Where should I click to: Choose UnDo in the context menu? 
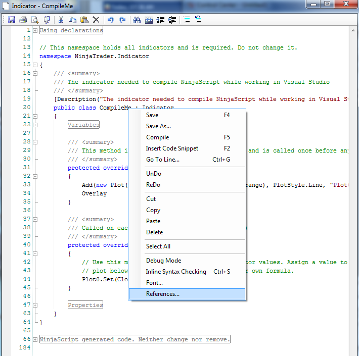point(187,174)
